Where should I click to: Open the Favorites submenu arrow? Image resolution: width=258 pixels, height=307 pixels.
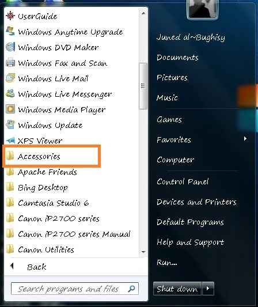[245, 139]
